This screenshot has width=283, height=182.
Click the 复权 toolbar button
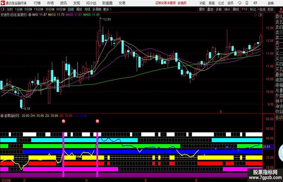(x=202, y=9)
